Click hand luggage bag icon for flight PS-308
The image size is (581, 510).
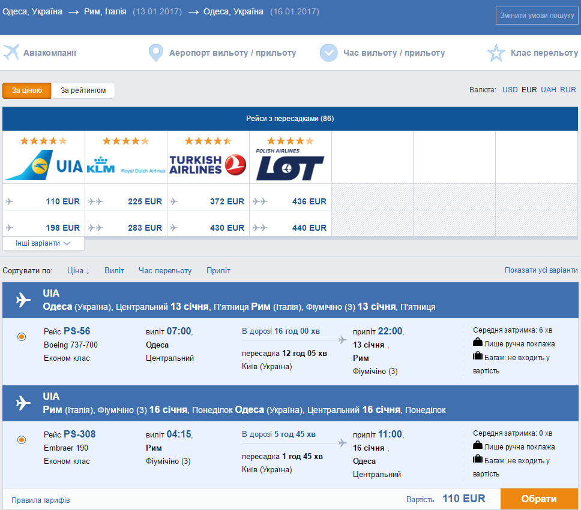[478, 445]
